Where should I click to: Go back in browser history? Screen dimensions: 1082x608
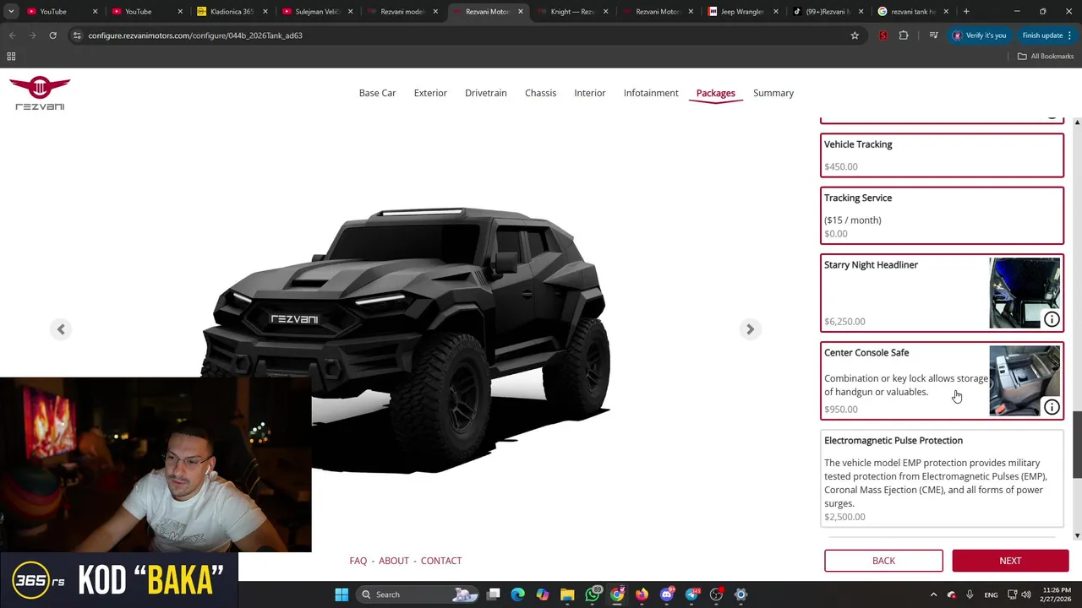coord(12,35)
